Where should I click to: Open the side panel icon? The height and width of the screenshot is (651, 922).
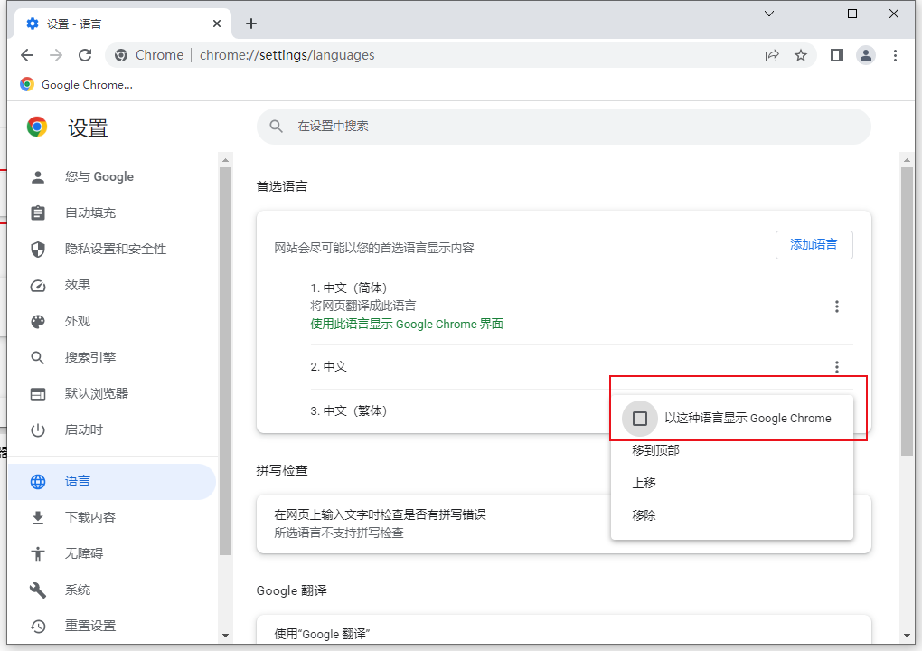837,55
